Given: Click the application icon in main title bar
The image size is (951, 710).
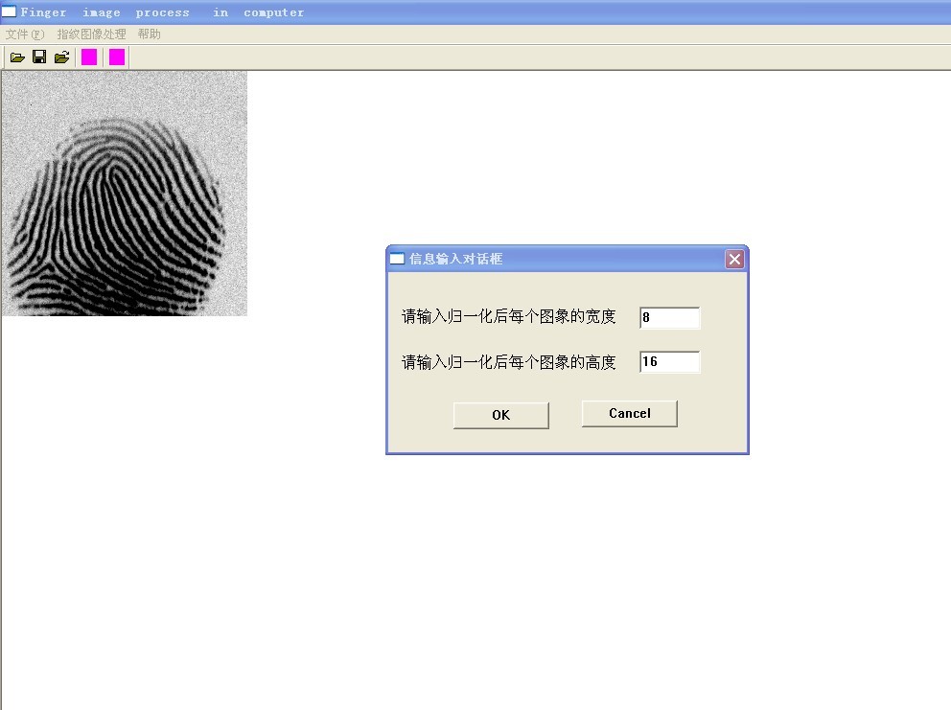Looking at the screenshot, I should [9, 12].
